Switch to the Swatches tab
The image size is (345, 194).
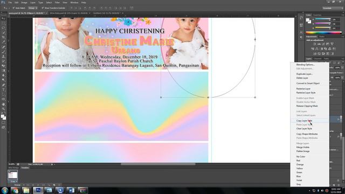pyautogui.click(x=317, y=15)
